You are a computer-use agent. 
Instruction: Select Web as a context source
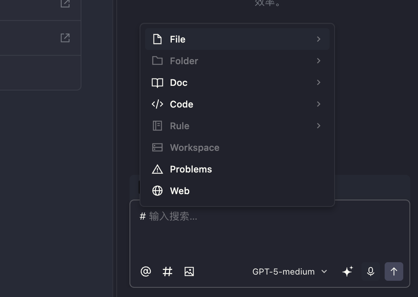(x=180, y=191)
